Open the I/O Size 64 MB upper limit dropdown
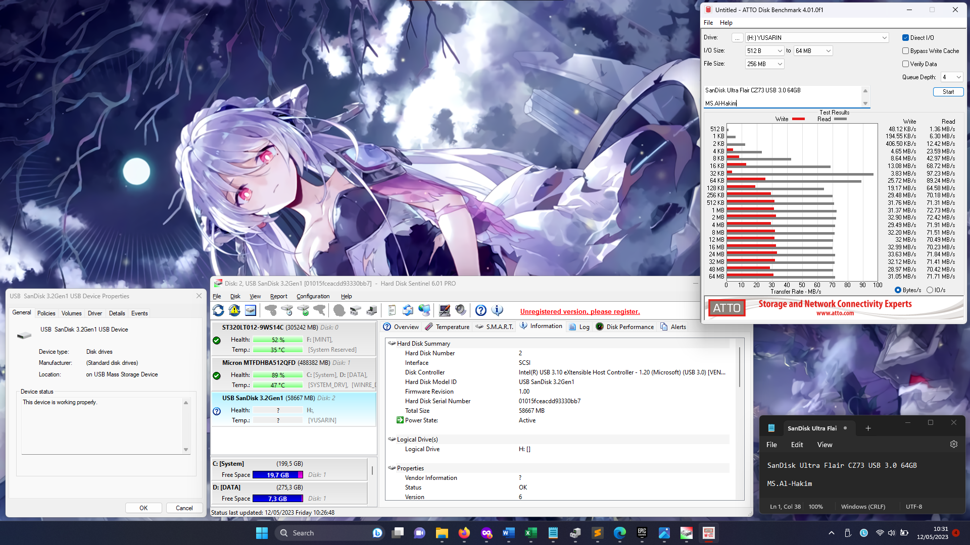Viewport: 970px width, 545px height. (813, 51)
